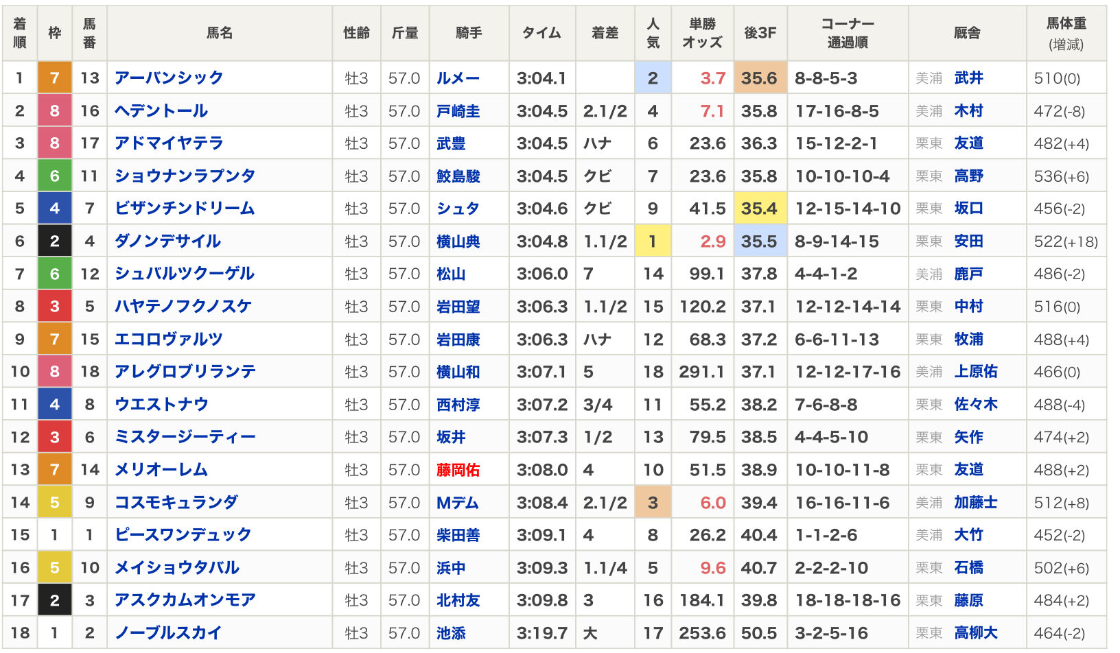This screenshot has height=653, width=1120.
Task: Open trainer 武井 link
Action: pos(968,78)
